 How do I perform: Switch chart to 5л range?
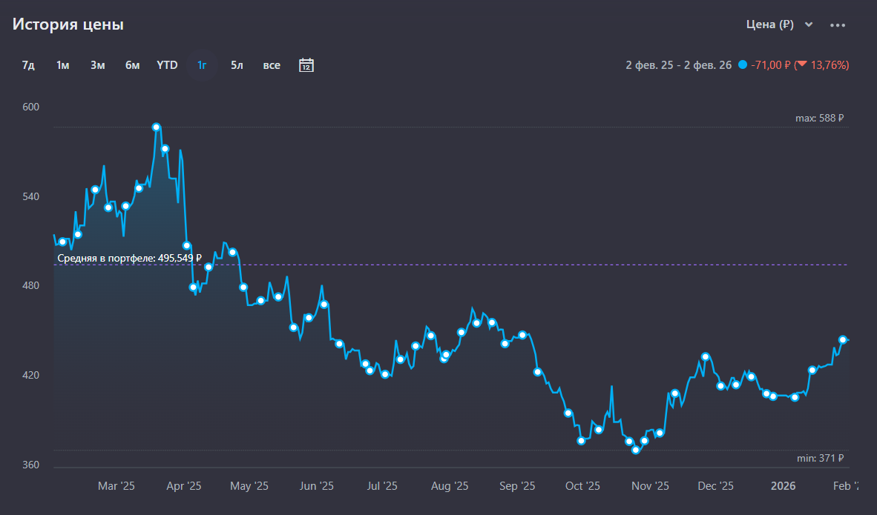237,65
